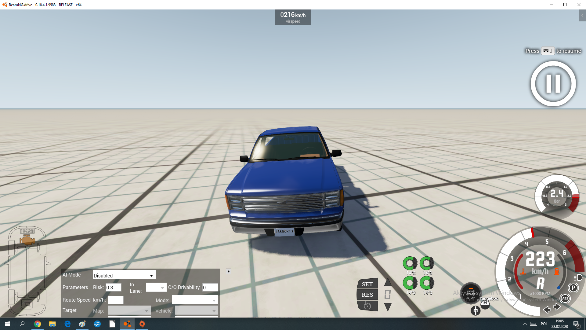Screen dimensions: 586x330
Task: Open the blue bird app in the taskbar
Action: click(x=97, y=324)
